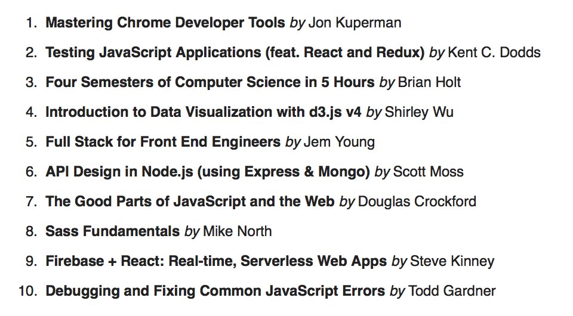573x316 pixels.
Task: Click author name Jem Young
Action: pos(340,142)
